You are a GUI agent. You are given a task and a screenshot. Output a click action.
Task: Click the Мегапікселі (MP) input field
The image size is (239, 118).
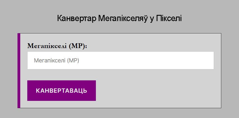click(120, 60)
